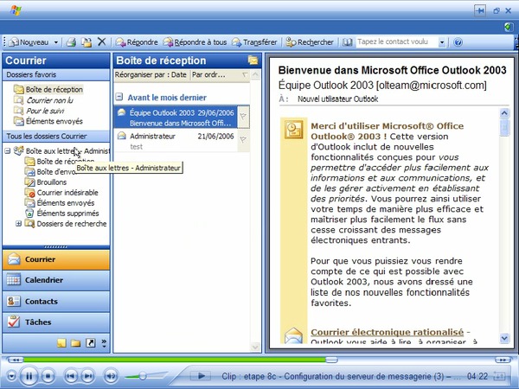Click the green arrow icon top right

(x=509, y=27)
